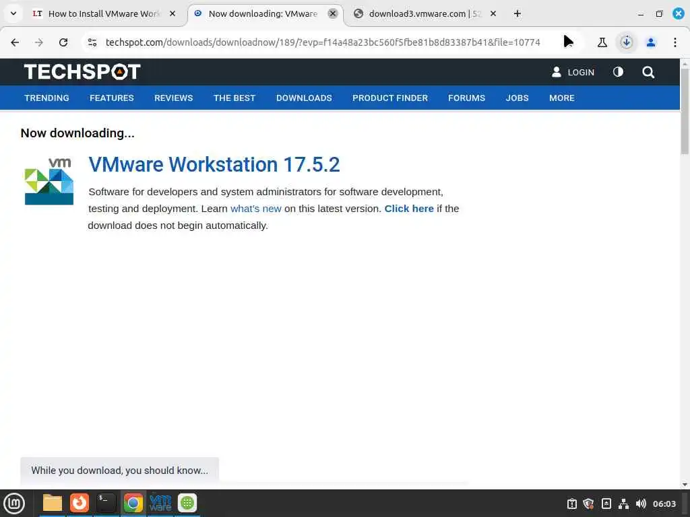Open Chrome three-dot menu
This screenshot has height=517, width=690.
[675, 42]
